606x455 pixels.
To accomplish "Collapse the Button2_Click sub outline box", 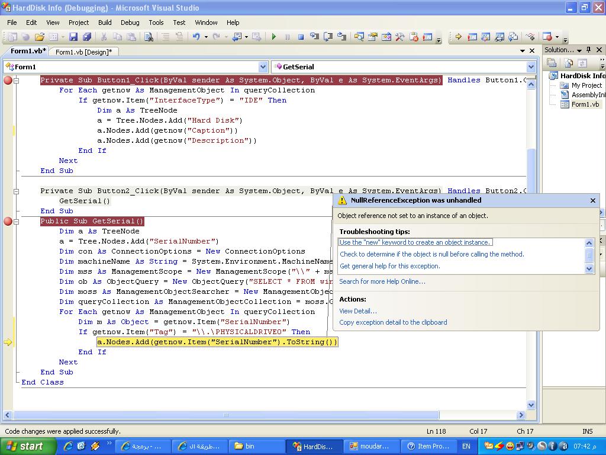I will pyautogui.click(x=16, y=191).
